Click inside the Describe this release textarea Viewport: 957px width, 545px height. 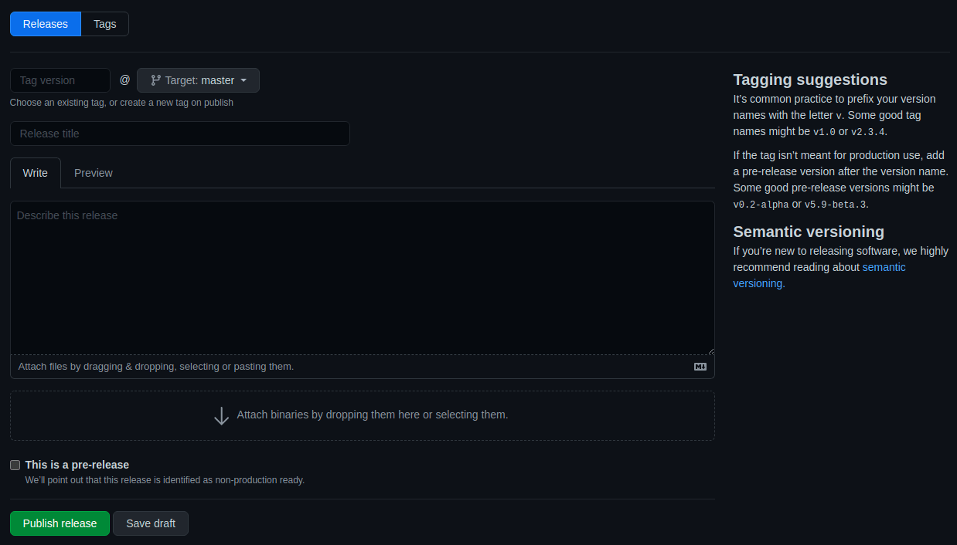click(x=363, y=278)
